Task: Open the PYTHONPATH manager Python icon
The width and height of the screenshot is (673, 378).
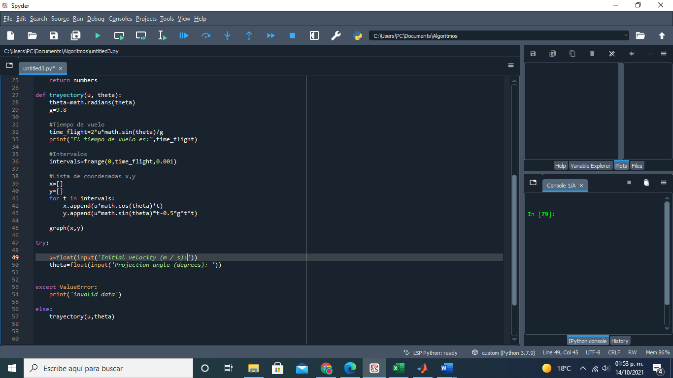Action: click(x=358, y=35)
